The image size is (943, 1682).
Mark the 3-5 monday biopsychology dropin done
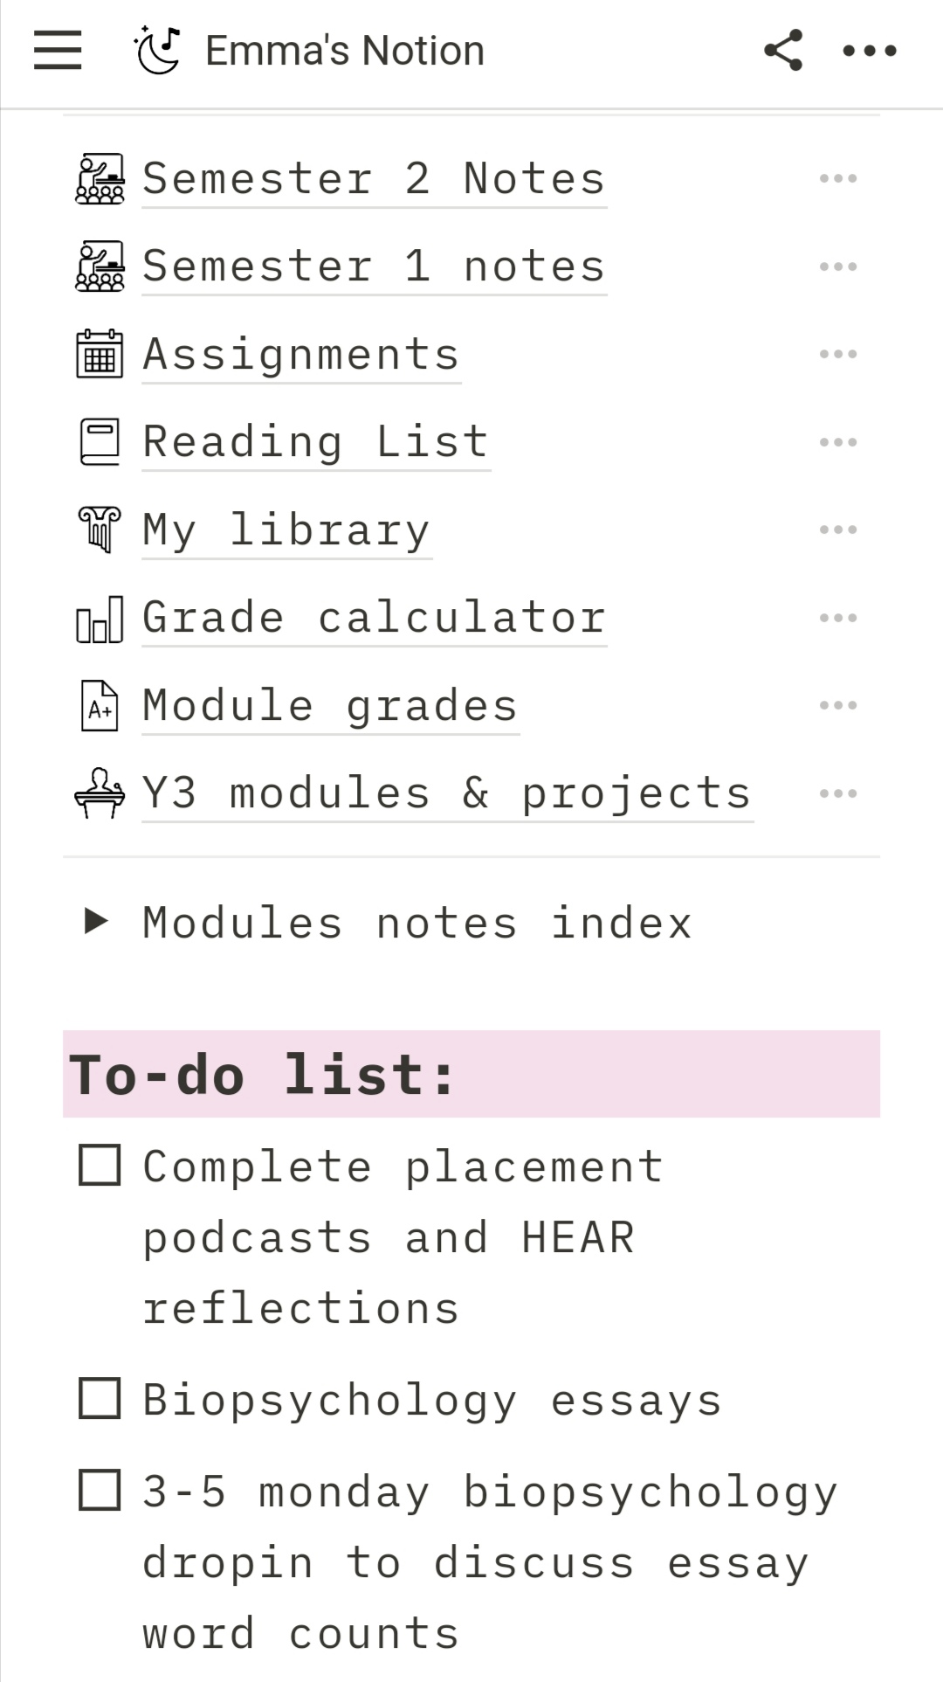point(100,1491)
